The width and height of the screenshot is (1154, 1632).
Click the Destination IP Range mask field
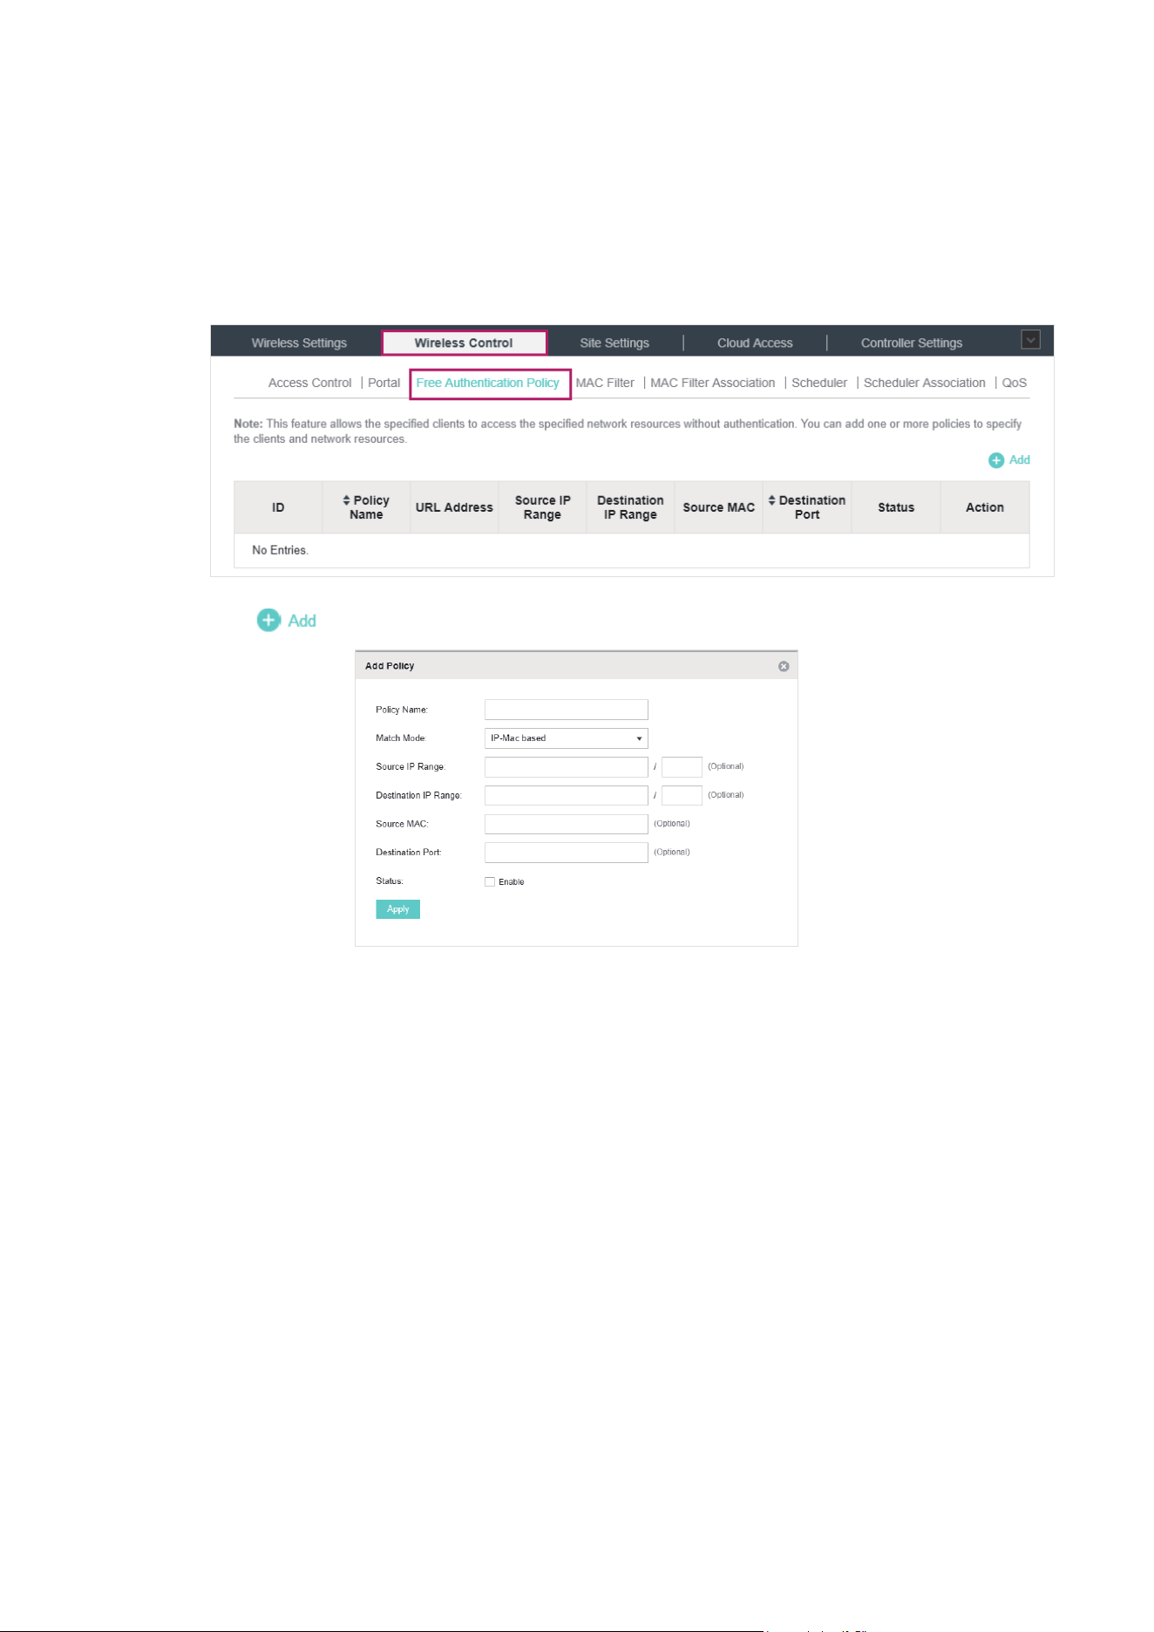click(x=682, y=796)
